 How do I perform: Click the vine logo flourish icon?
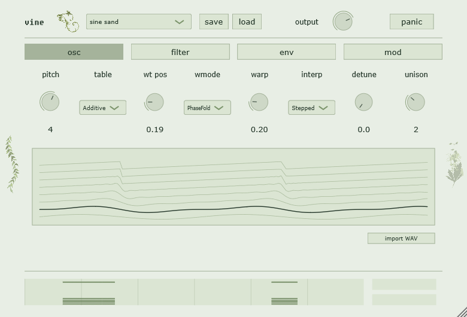pyautogui.click(x=68, y=22)
